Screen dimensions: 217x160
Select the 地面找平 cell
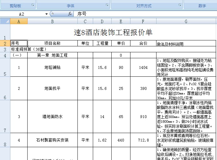point(52,88)
